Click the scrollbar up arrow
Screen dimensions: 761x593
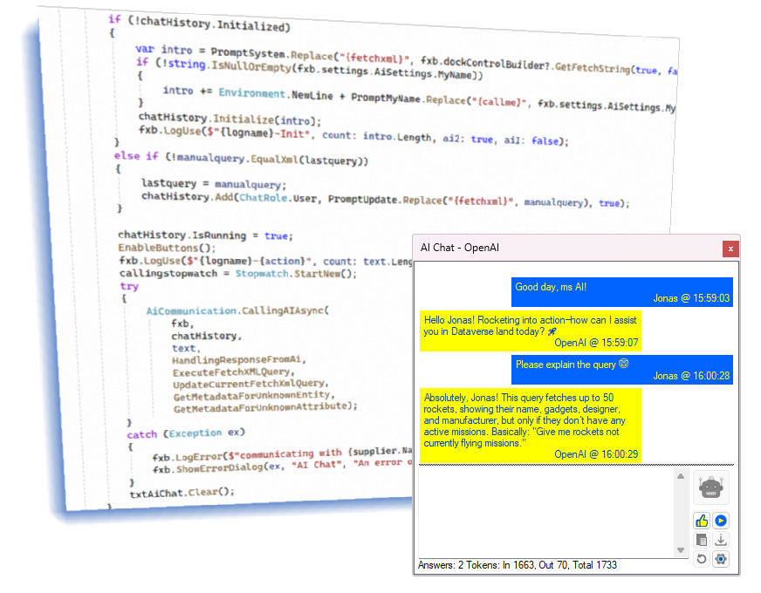click(x=682, y=478)
